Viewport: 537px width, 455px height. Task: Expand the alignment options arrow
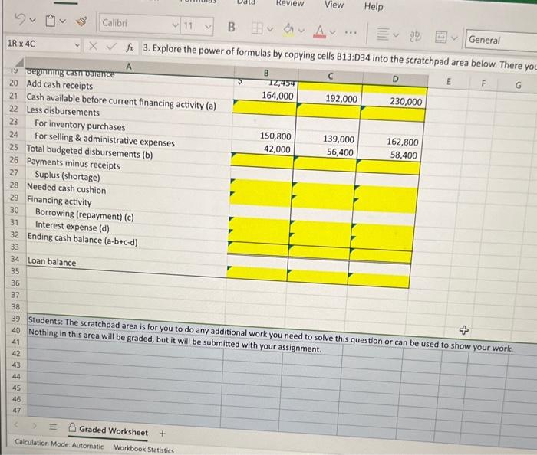396,35
